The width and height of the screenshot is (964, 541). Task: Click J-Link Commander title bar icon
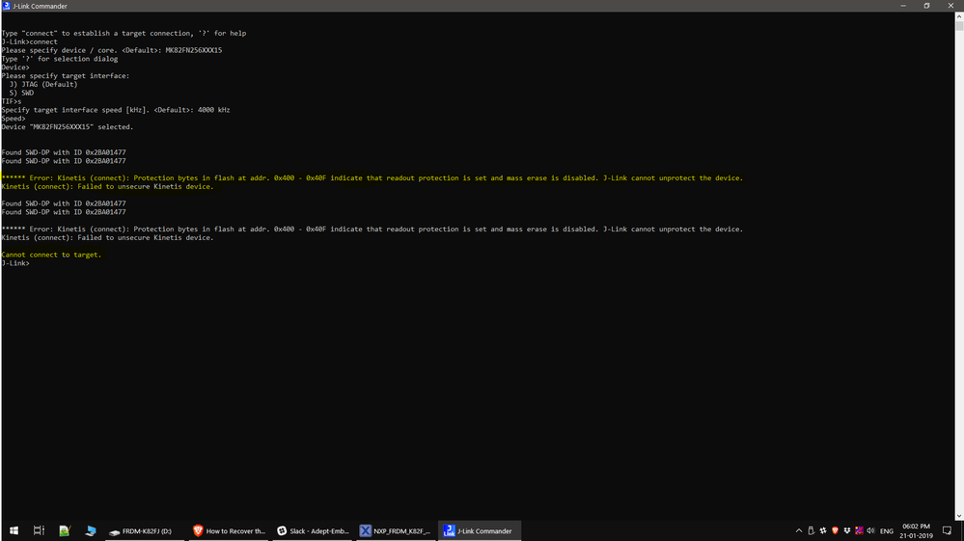point(6,6)
